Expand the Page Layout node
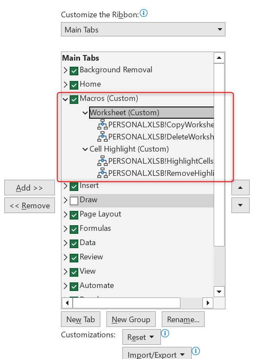This screenshot has width=260, height=359. (65, 214)
